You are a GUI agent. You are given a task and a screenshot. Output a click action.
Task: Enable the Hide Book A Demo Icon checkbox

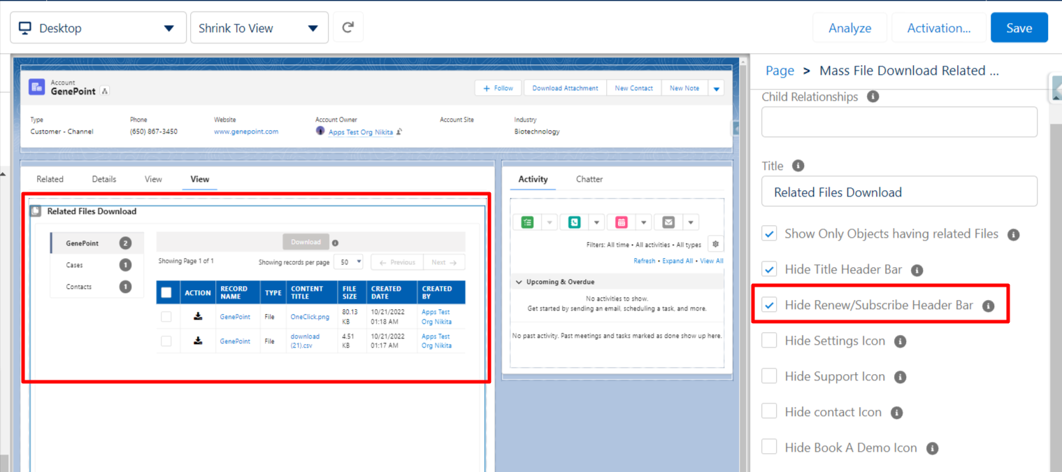pos(769,448)
